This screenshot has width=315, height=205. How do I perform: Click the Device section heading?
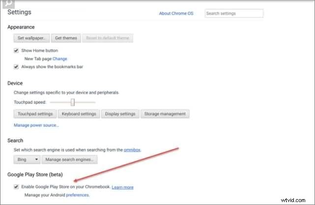15,83
